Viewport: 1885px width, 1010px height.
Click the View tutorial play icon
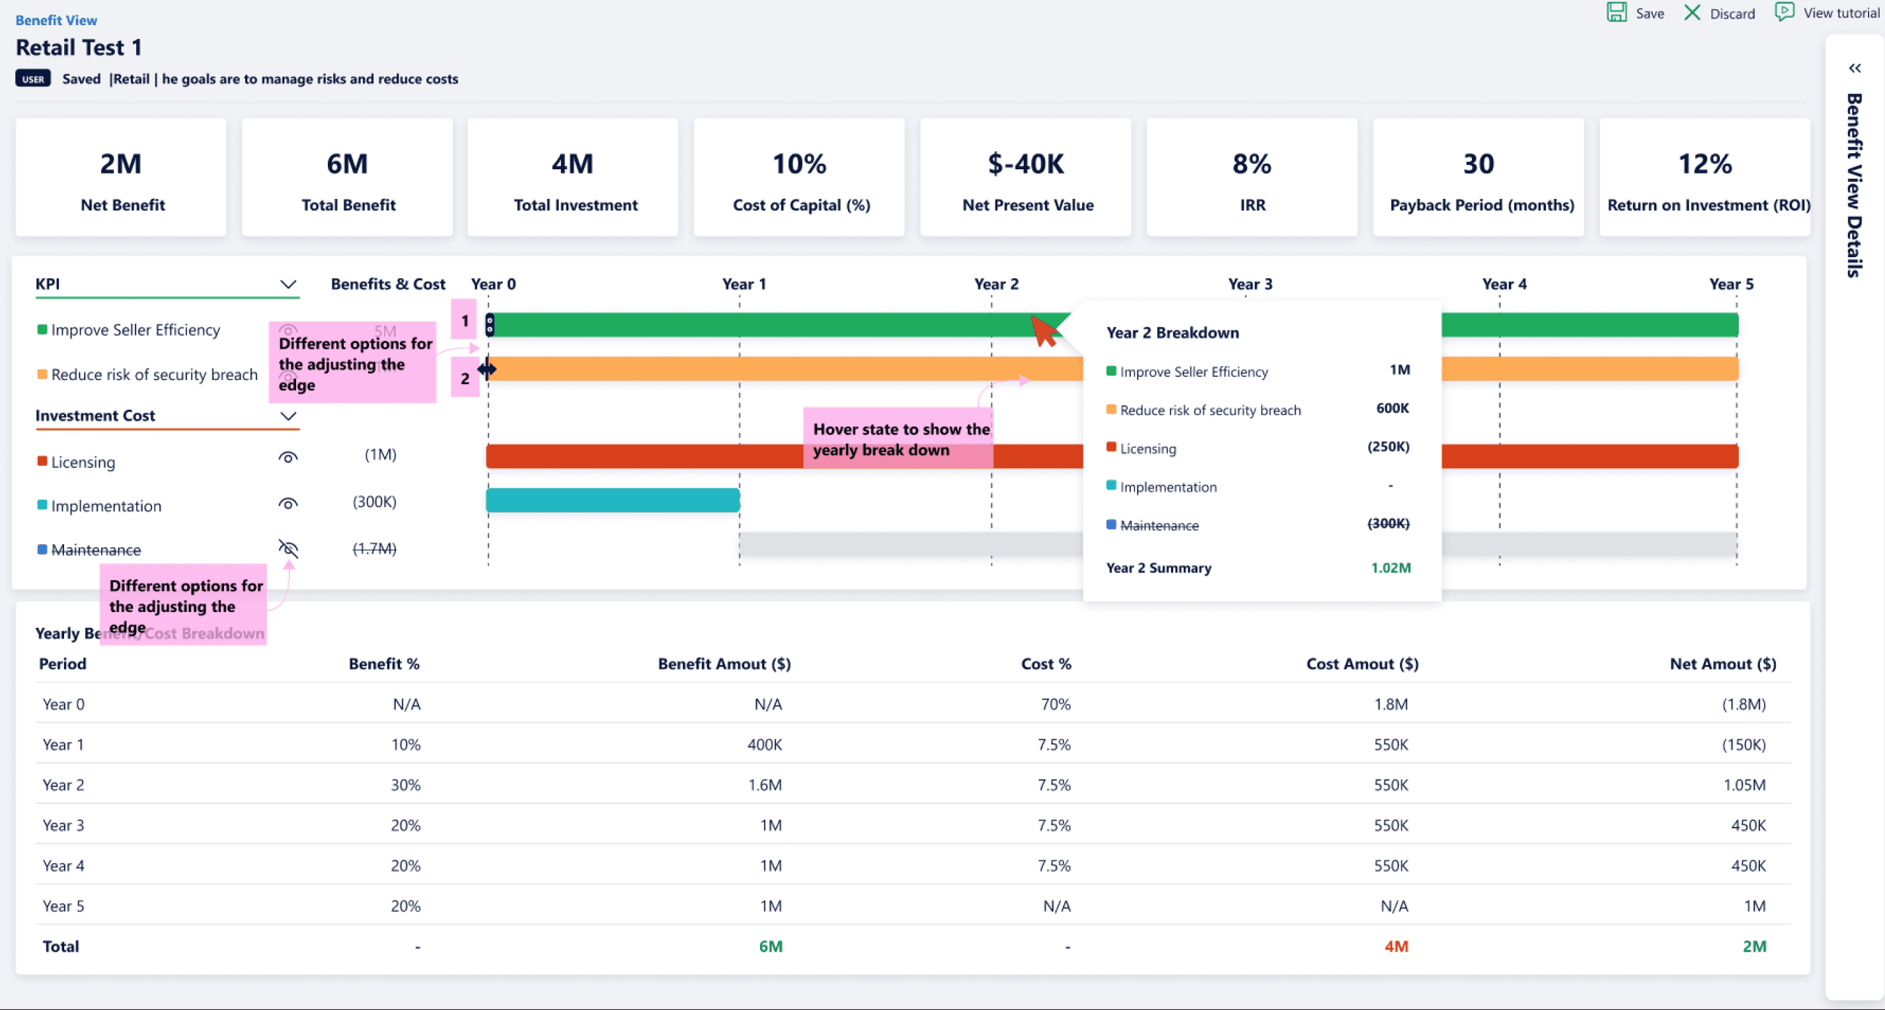(1784, 12)
